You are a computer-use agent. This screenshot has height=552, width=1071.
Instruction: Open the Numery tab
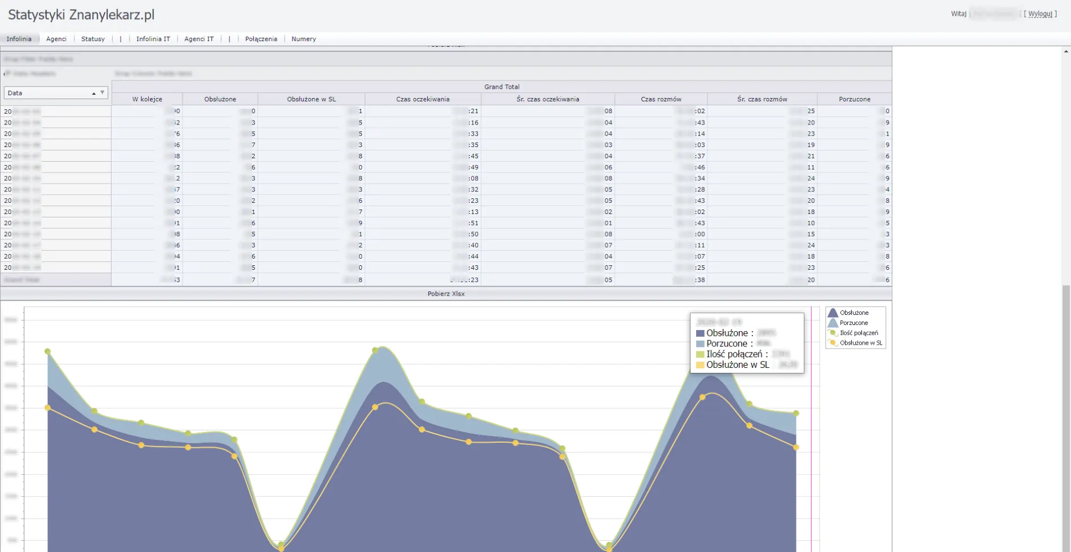pyautogui.click(x=303, y=39)
